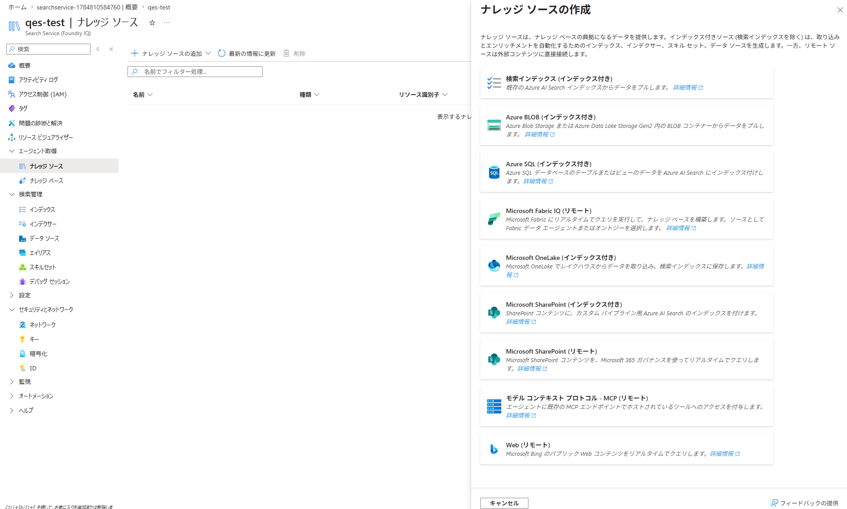Screen dimensions: 847x509
Task: Click the sidebar 検索 input field
Action: pos(48,49)
